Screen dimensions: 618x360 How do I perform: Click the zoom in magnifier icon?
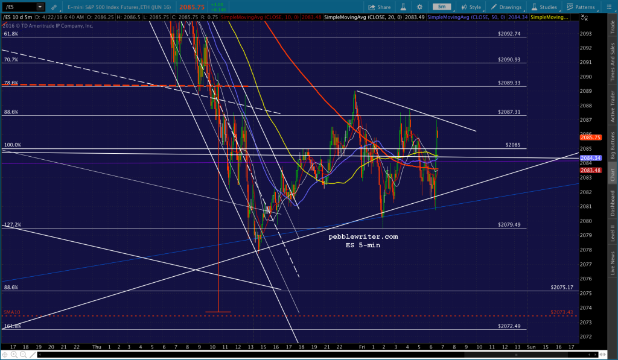[14, 355]
